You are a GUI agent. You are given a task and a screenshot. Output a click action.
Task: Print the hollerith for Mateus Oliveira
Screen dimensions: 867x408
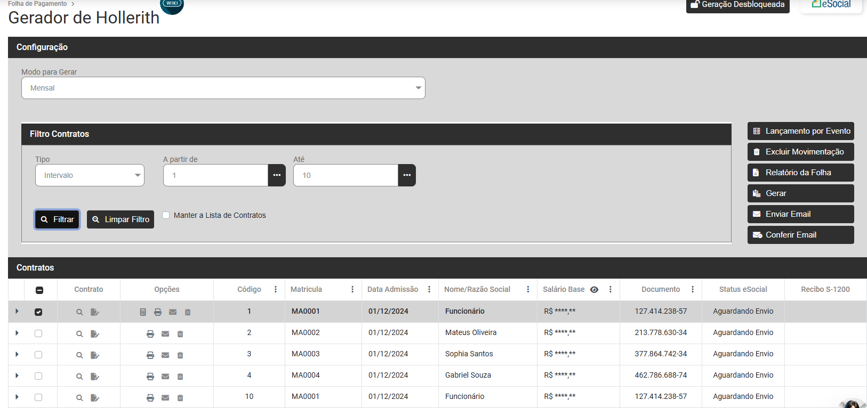pos(150,334)
